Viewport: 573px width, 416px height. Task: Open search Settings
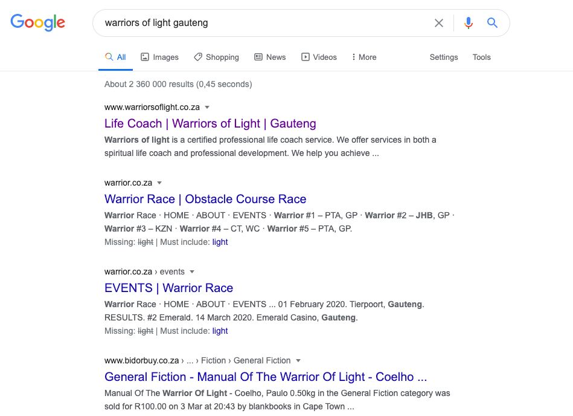click(444, 57)
